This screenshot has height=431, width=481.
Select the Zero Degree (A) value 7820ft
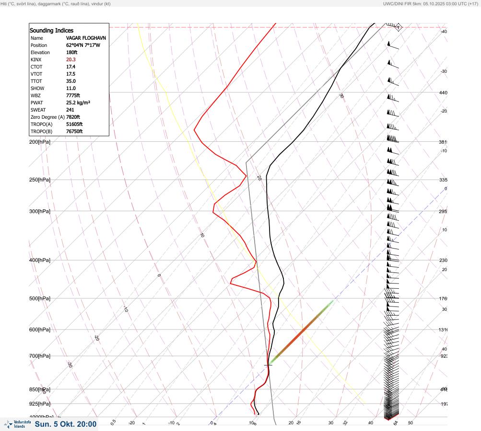coord(73,117)
